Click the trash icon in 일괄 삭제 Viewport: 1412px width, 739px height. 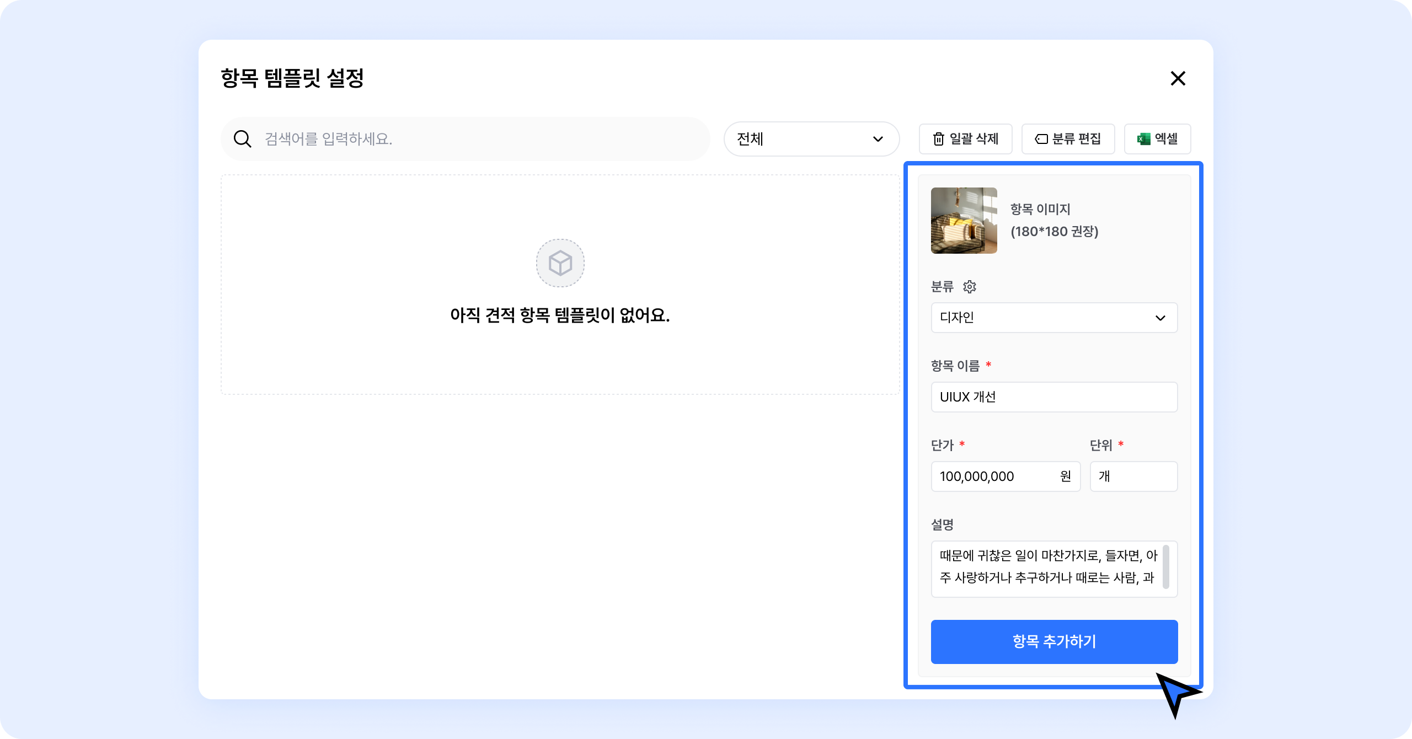click(x=938, y=139)
